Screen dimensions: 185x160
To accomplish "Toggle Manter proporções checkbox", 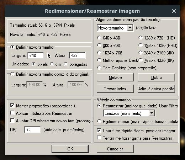I will coord(12,106).
